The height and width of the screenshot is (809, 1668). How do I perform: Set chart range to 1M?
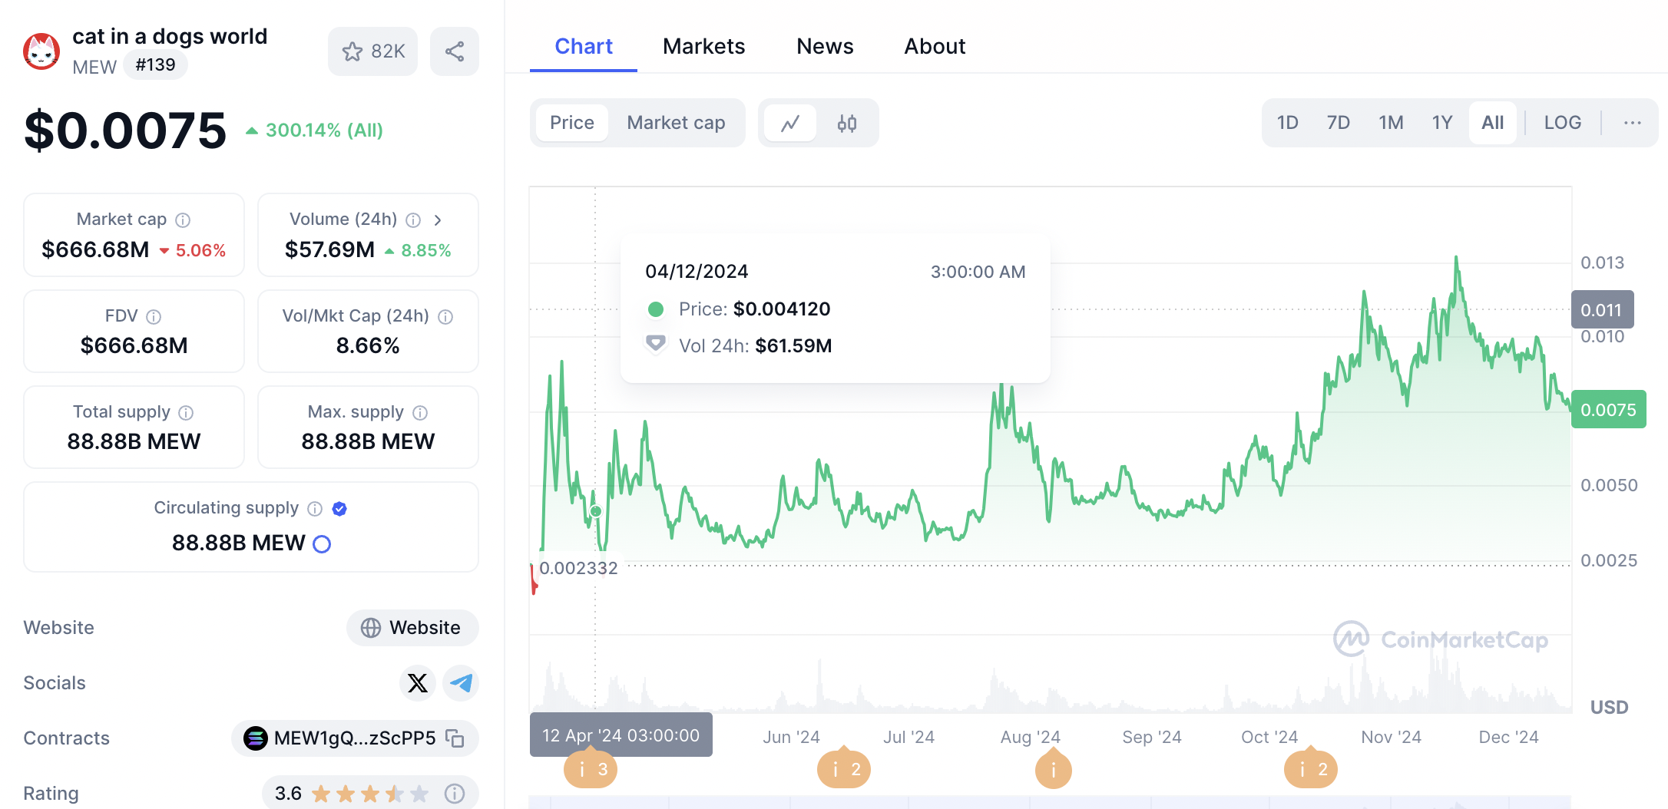coord(1391,123)
